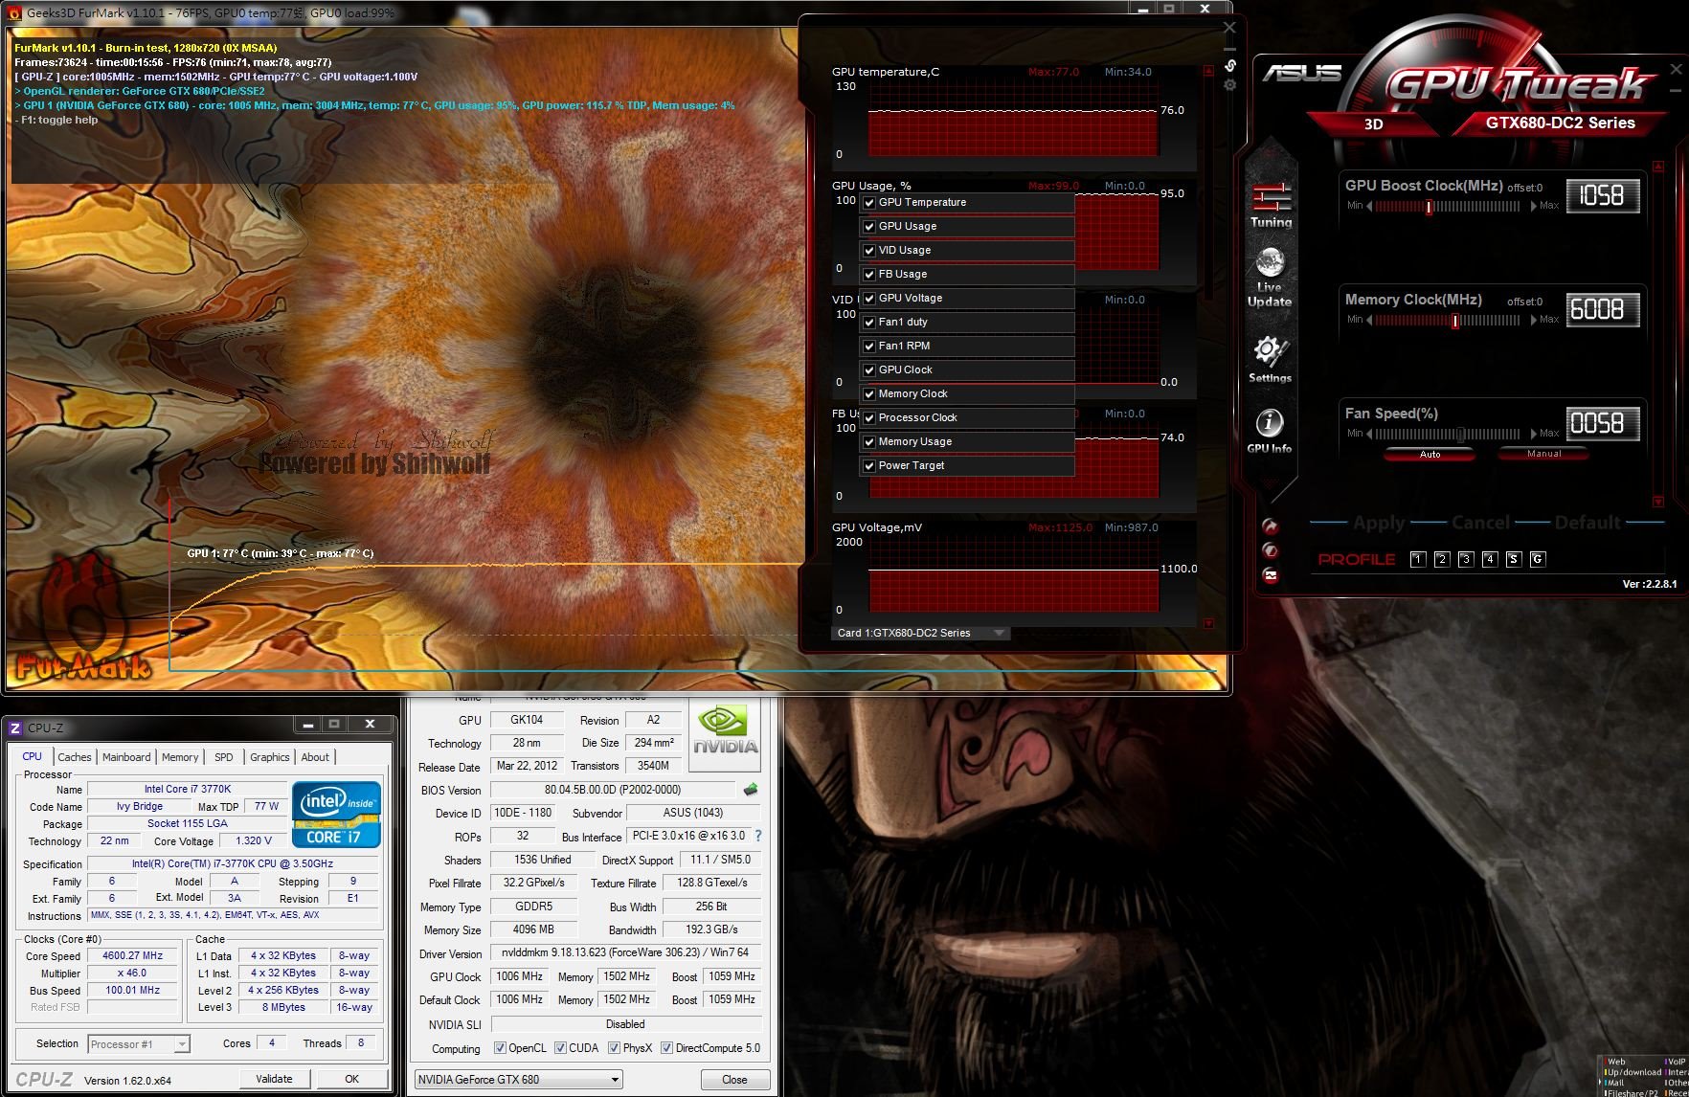Click the Bus Interface question mark icon
Screen dimensions: 1689x1097
[x=758, y=836]
